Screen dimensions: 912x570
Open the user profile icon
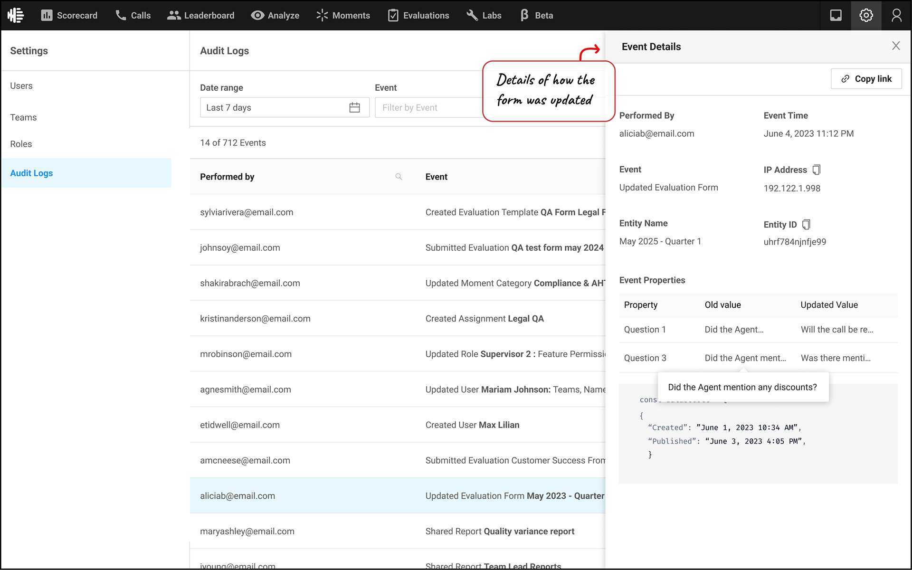click(x=896, y=15)
